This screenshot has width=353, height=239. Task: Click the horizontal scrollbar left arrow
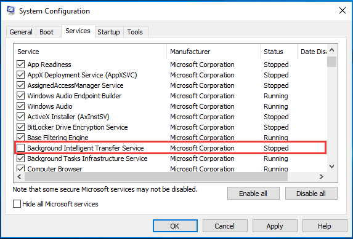tap(19, 176)
